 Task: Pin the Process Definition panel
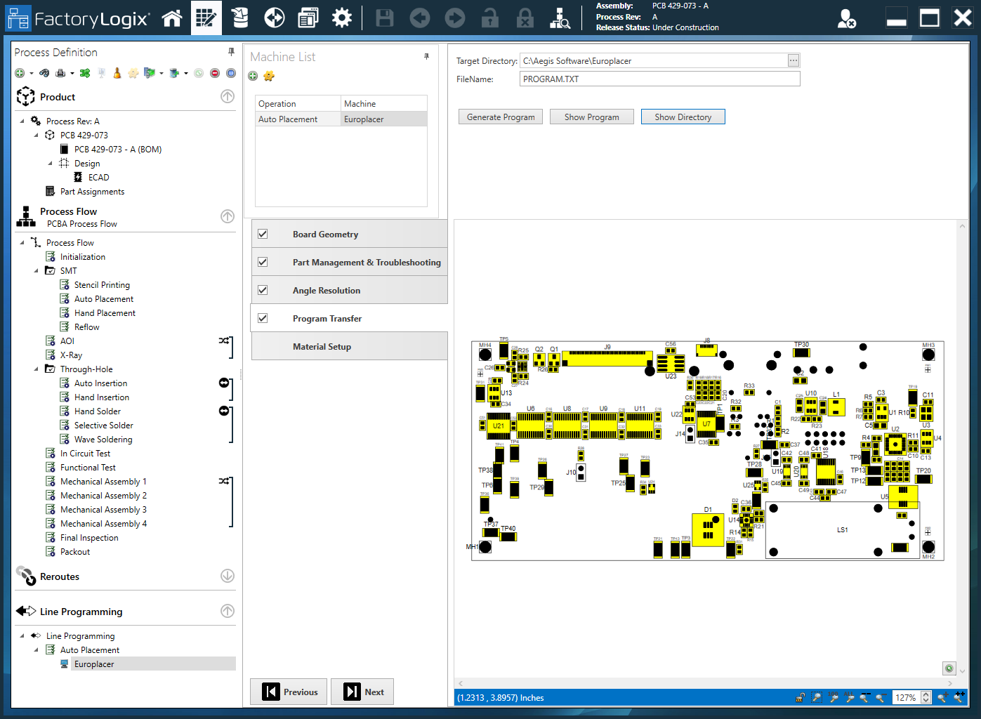coord(231,52)
